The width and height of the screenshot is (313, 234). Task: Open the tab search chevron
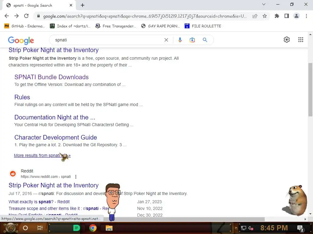click(264, 4)
